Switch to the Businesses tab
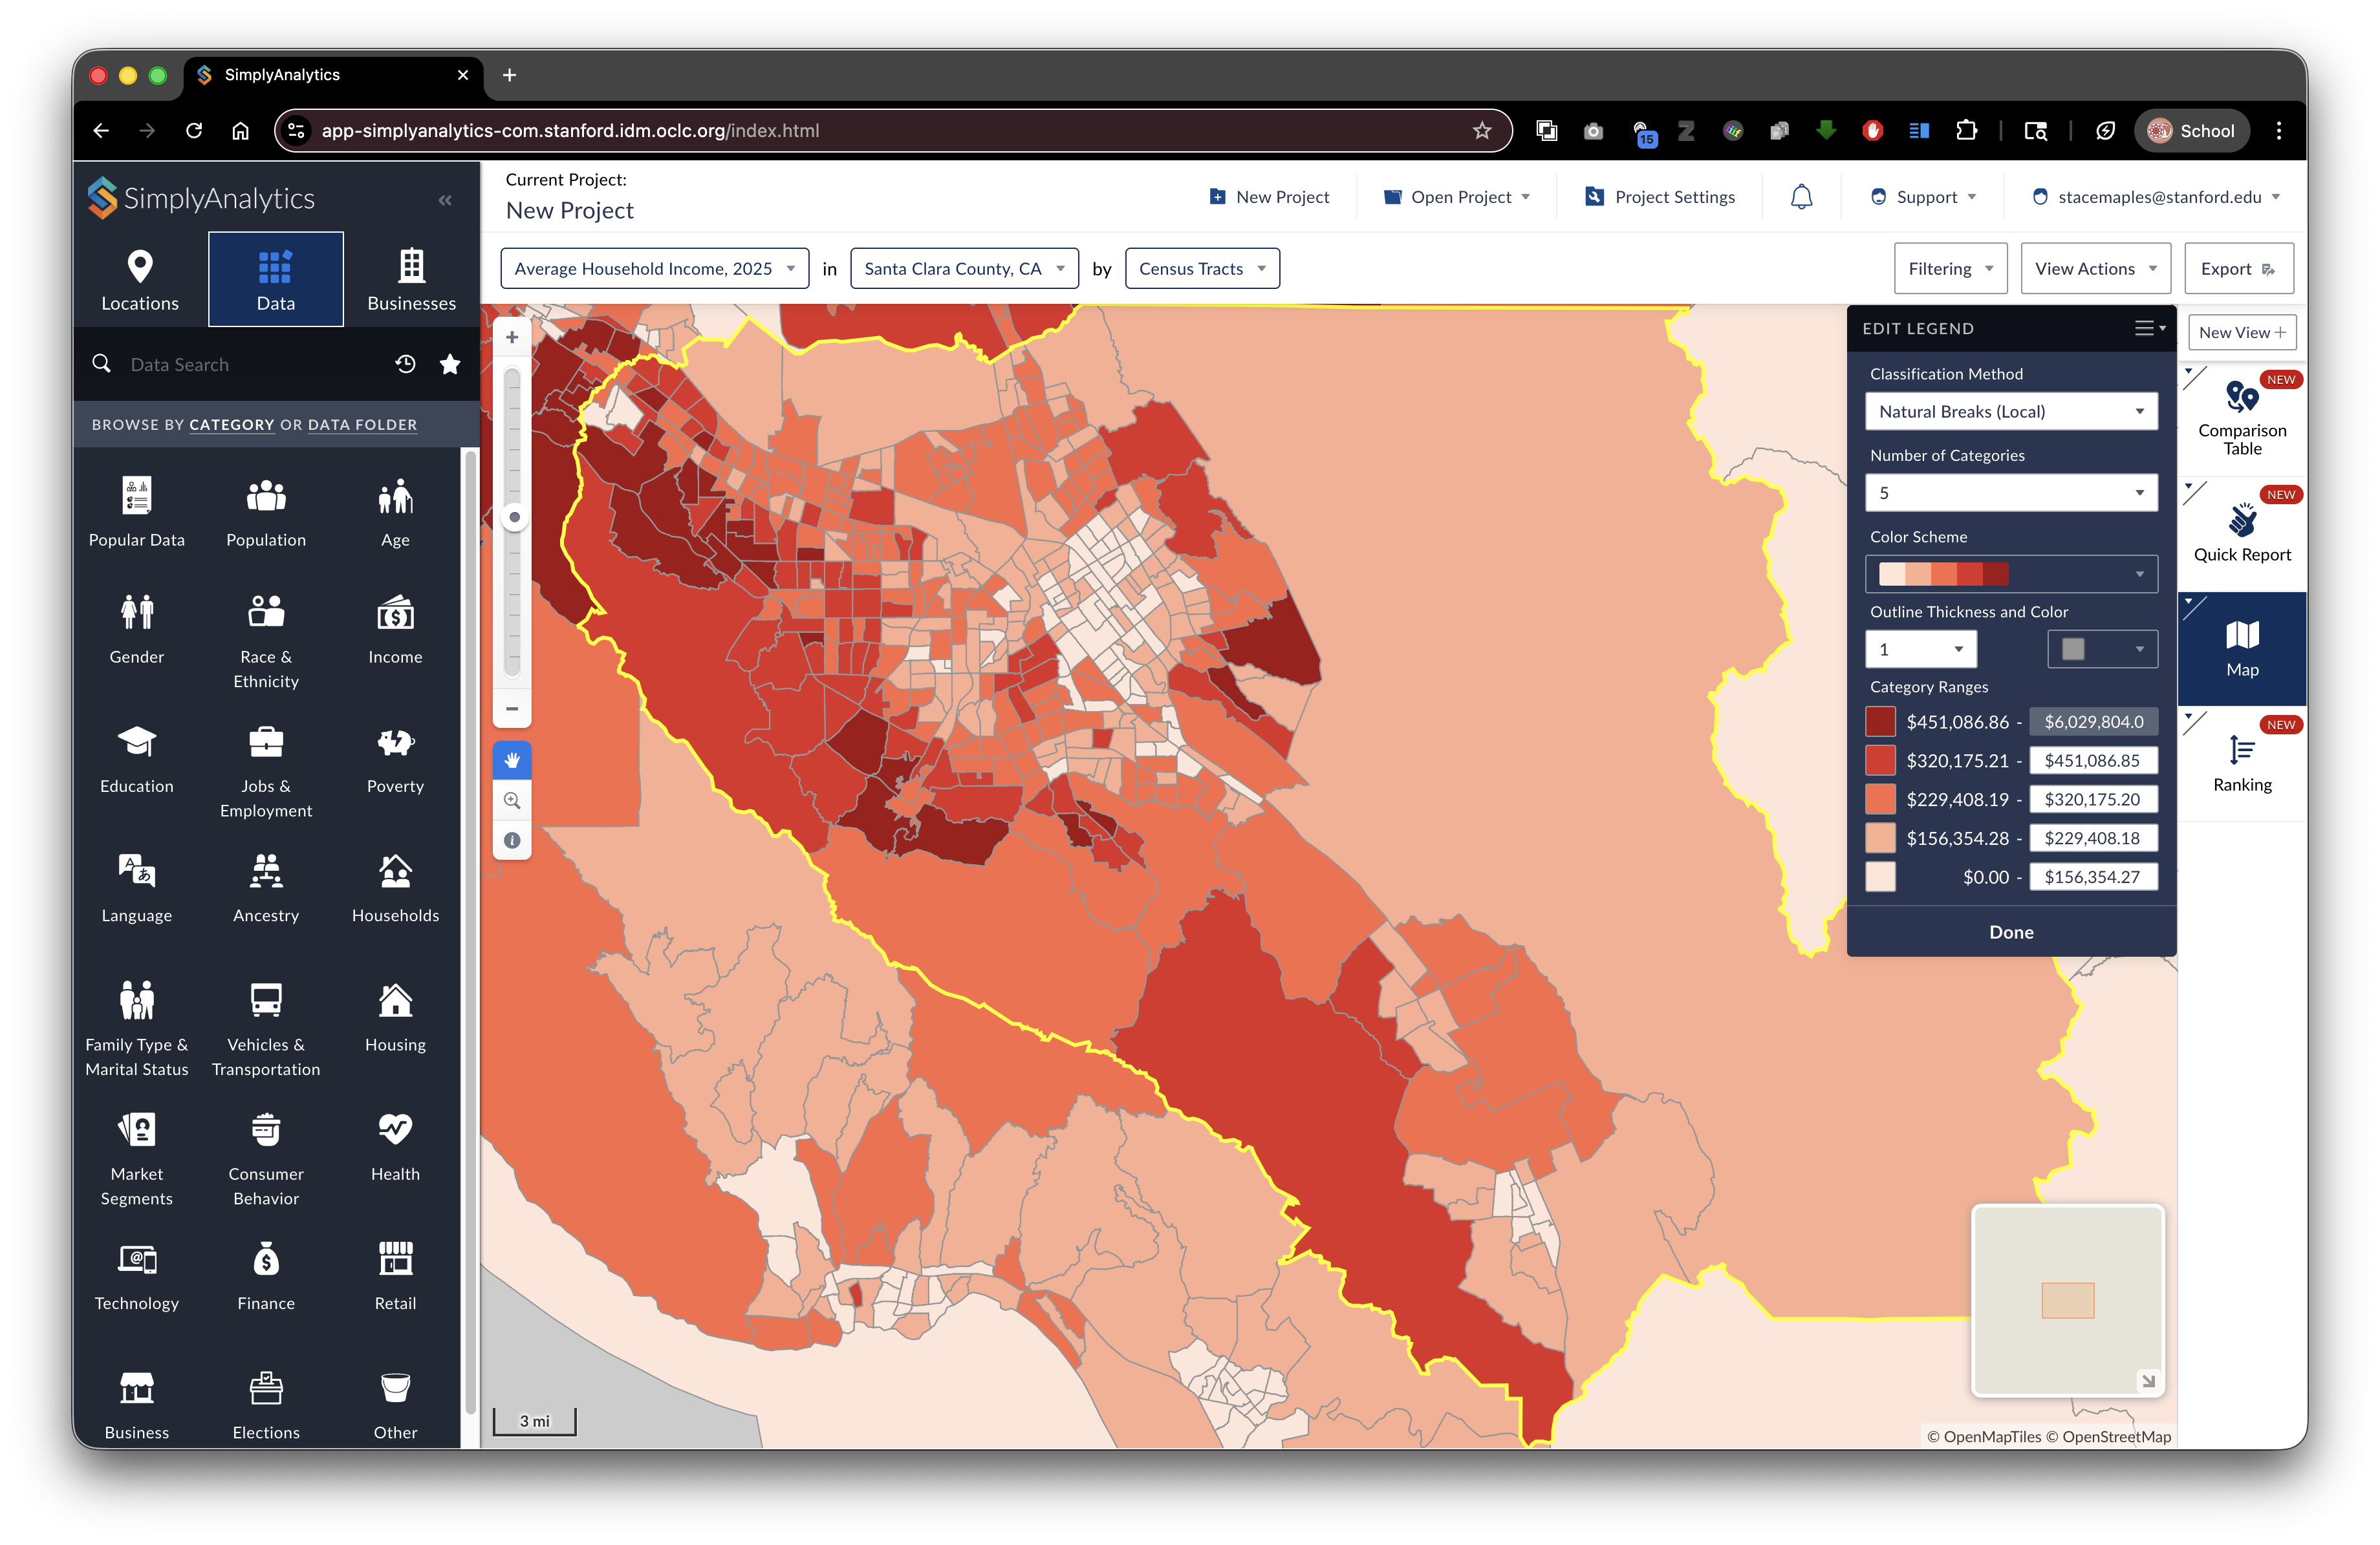The height and width of the screenshot is (1545, 2380). tap(411, 279)
